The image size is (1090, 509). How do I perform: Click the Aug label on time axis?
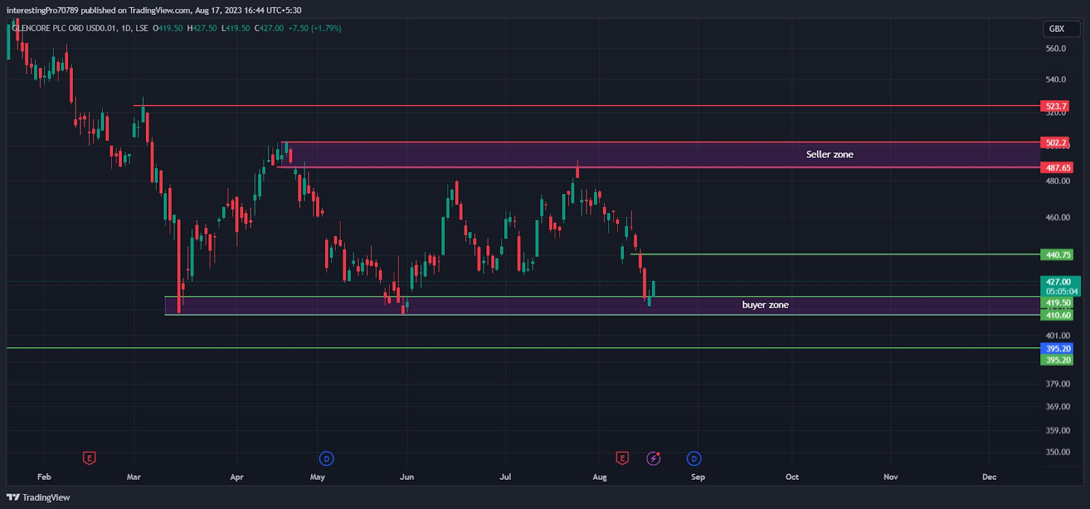599,477
